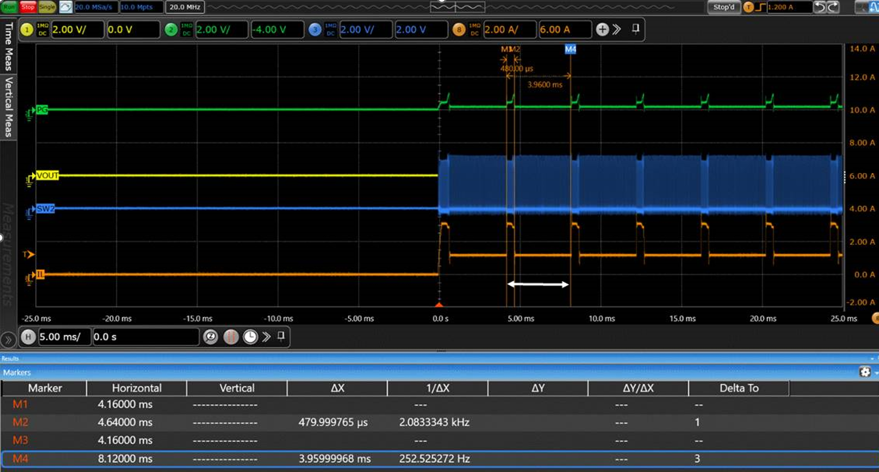Click the Results panel title bar
The image size is (879, 472).
(x=439, y=358)
